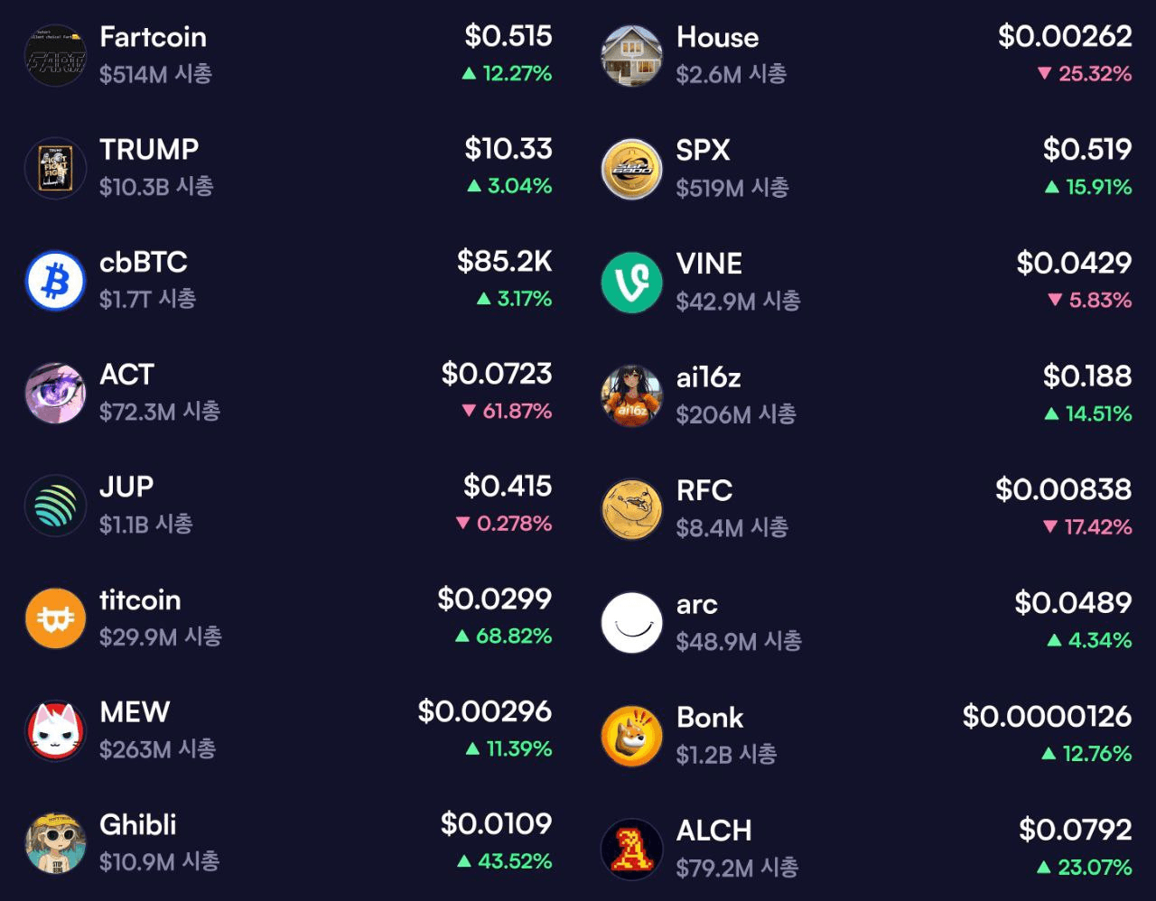Click ACT's 61.87% drop percentage
1156x901 pixels.
(x=507, y=412)
